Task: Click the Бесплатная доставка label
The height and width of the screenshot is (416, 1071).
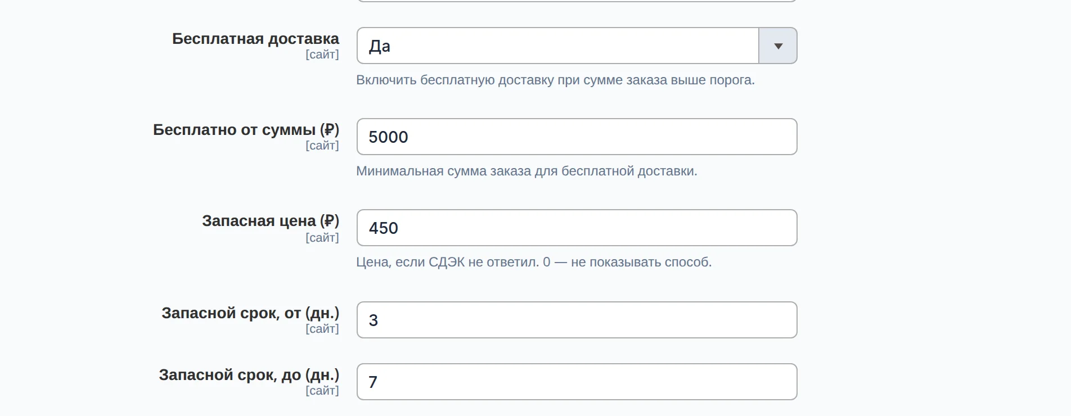Action: click(x=255, y=39)
